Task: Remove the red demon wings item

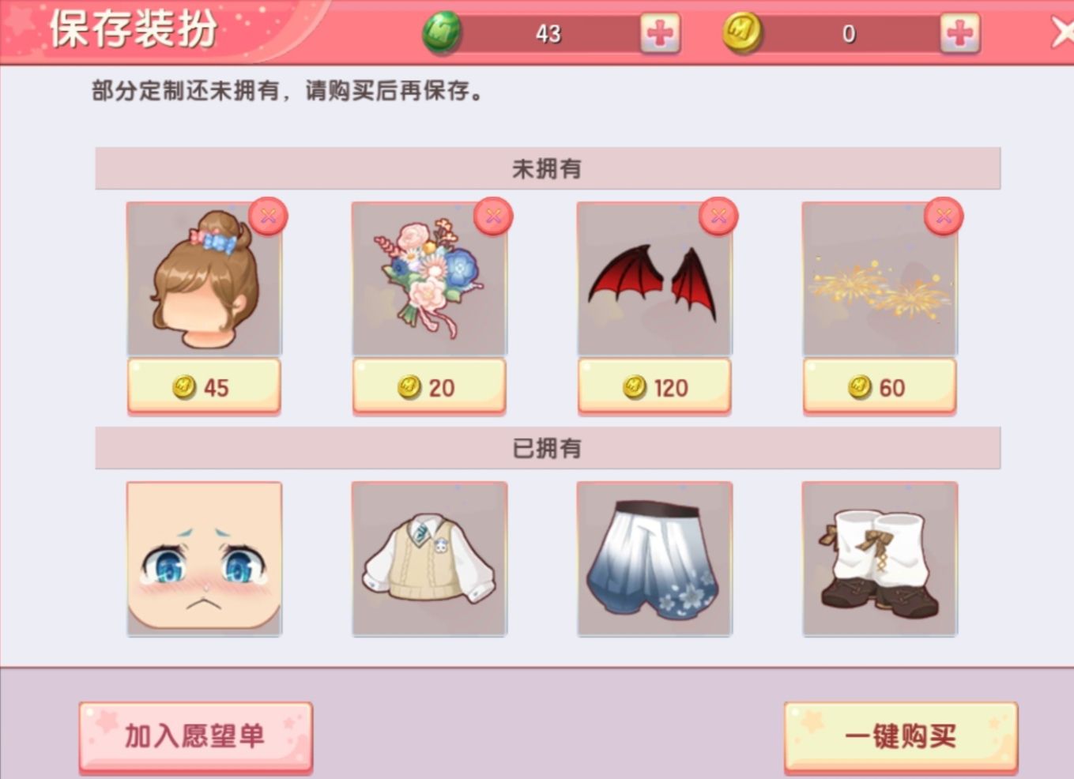Action: tap(718, 216)
